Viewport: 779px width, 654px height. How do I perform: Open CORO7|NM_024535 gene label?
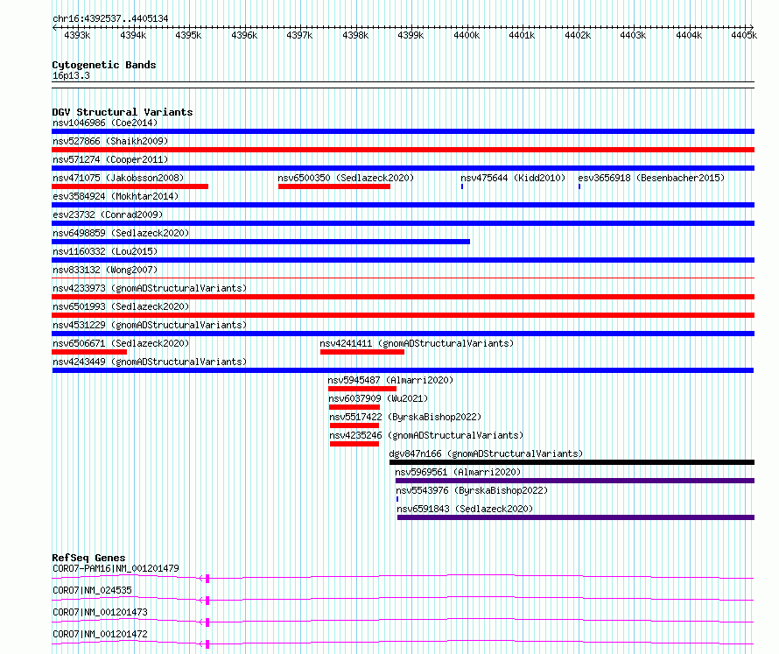[92, 590]
